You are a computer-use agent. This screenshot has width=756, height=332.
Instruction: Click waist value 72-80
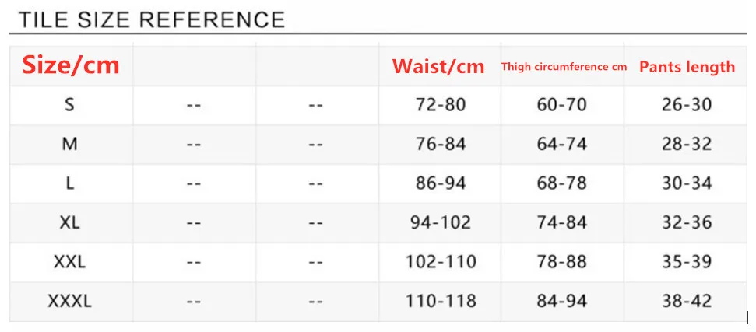coord(441,104)
